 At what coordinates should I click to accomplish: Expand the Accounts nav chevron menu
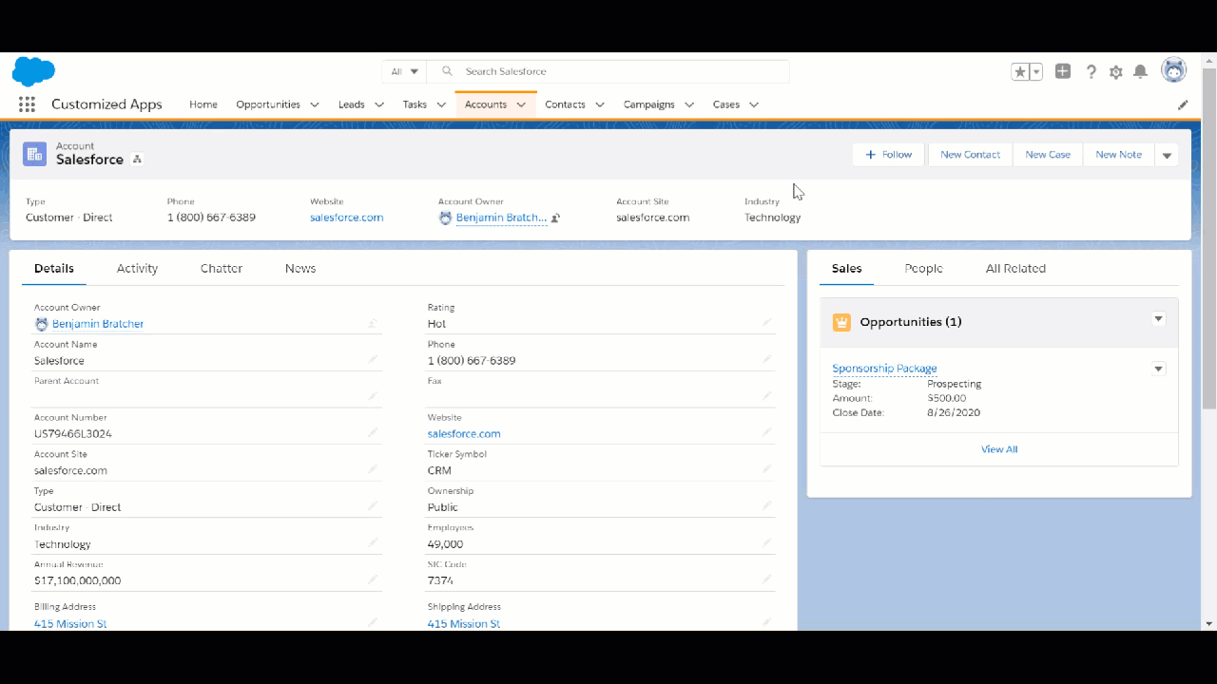coord(521,104)
